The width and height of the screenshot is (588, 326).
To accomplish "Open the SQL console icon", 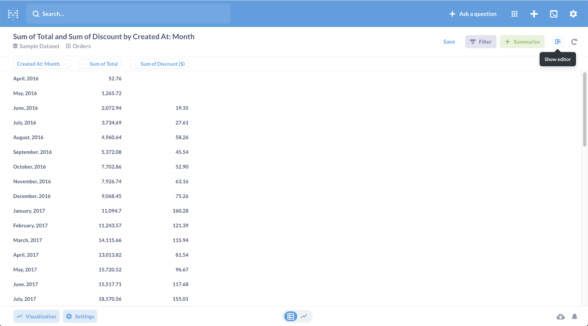I will click(x=554, y=14).
